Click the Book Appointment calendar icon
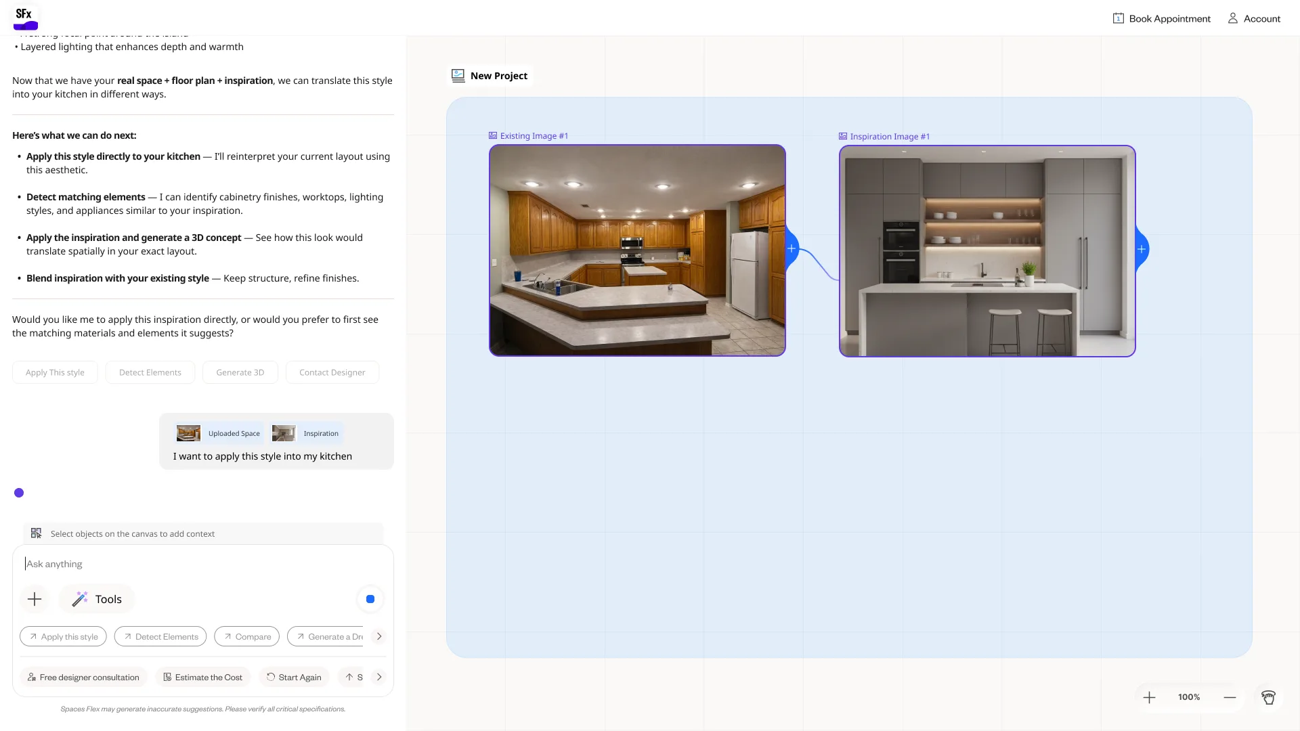Screen dimensions: 1300x731 point(1119,18)
